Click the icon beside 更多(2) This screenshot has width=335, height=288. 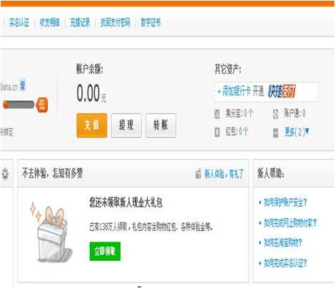point(275,133)
